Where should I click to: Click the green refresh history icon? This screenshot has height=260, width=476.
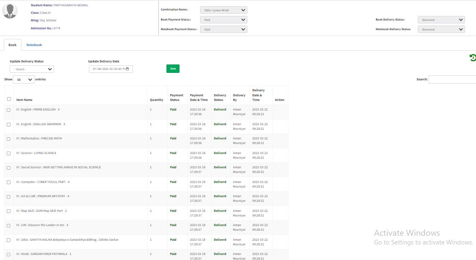pos(473,58)
